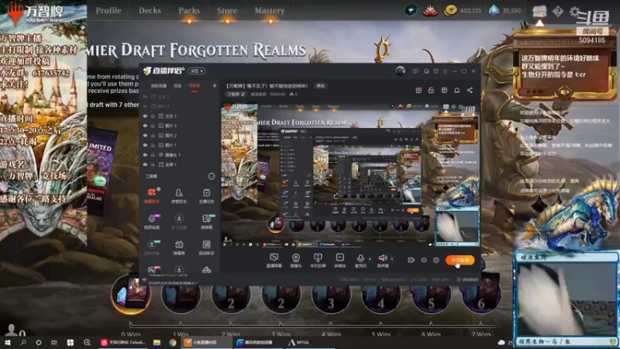The height and width of the screenshot is (349, 620).
Task: Click the share icon in stream header
Action: (470, 90)
